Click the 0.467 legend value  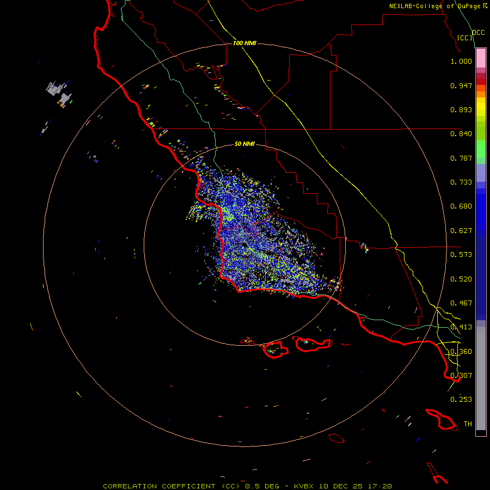tap(461, 303)
